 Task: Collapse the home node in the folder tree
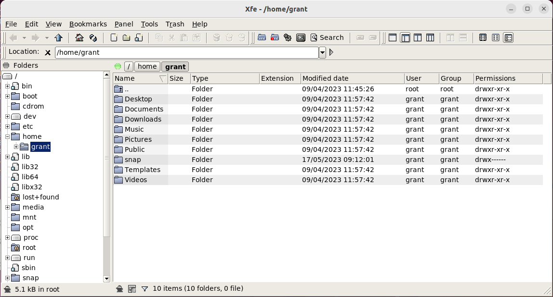[6, 136]
